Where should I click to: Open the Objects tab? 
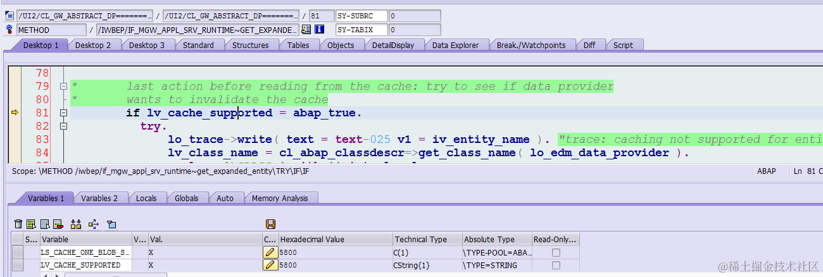(x=341, y=45)
